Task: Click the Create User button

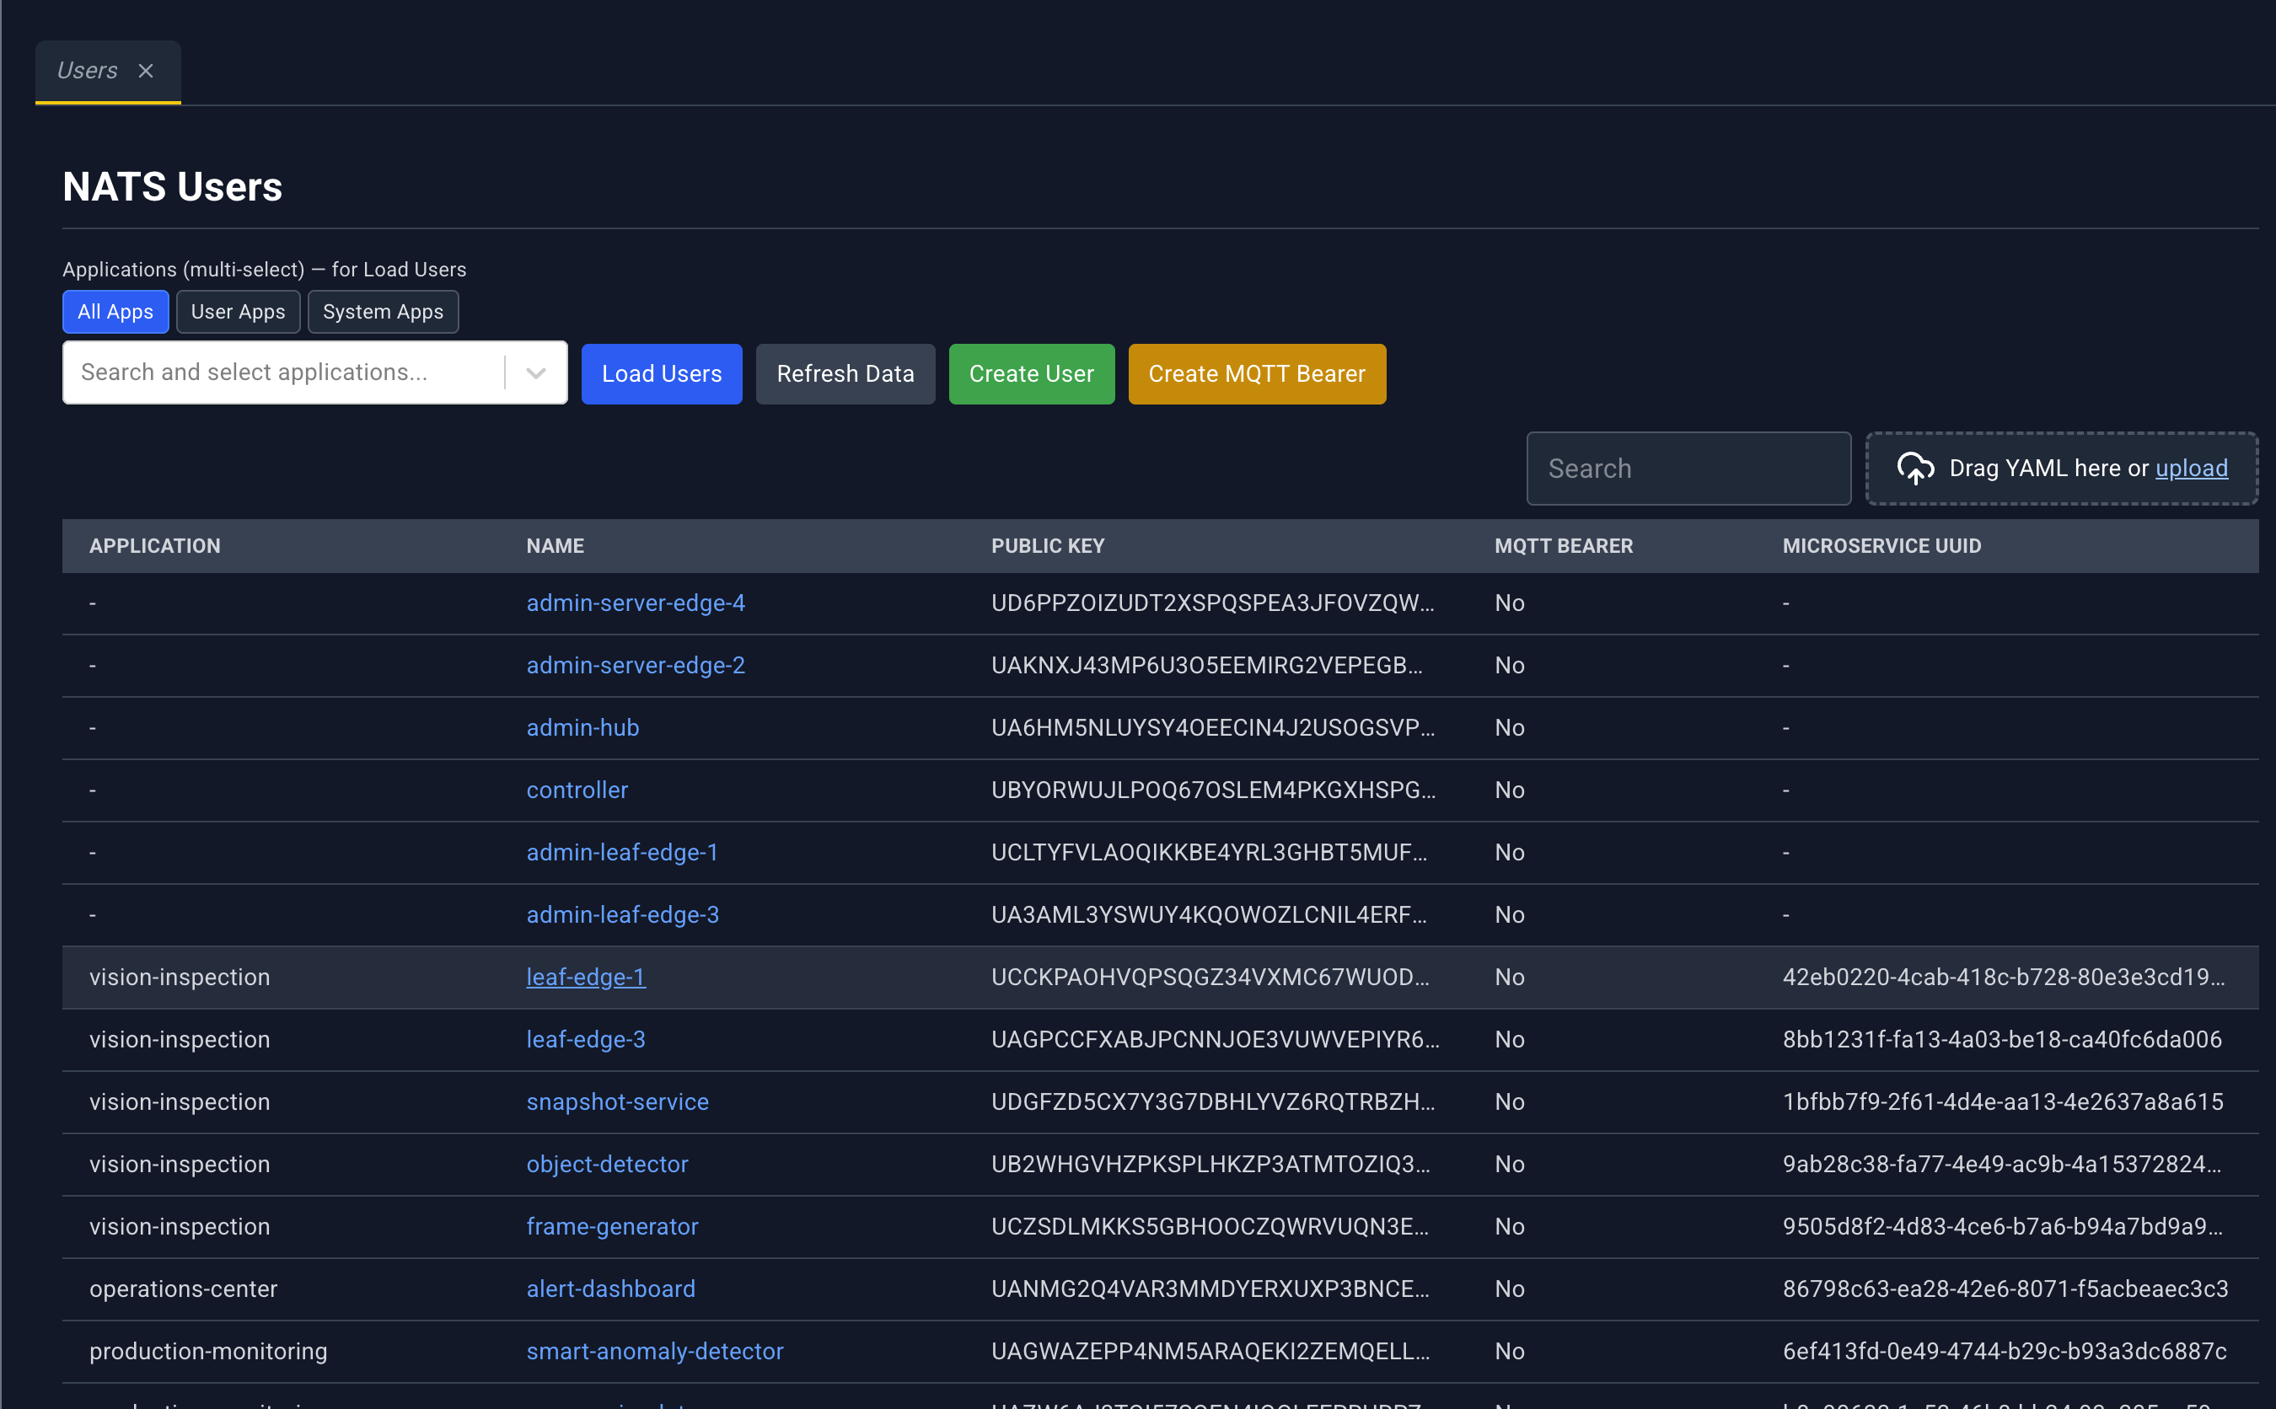Action: [x=1032, y=373]
